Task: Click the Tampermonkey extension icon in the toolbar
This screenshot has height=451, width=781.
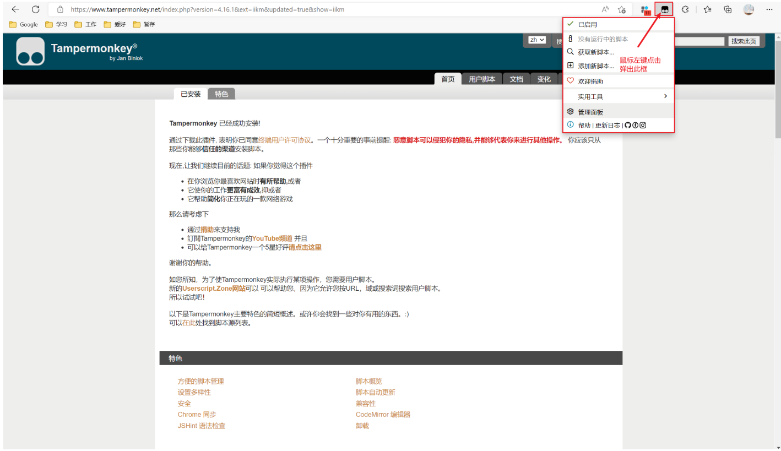Action: (x=665, y=9)
